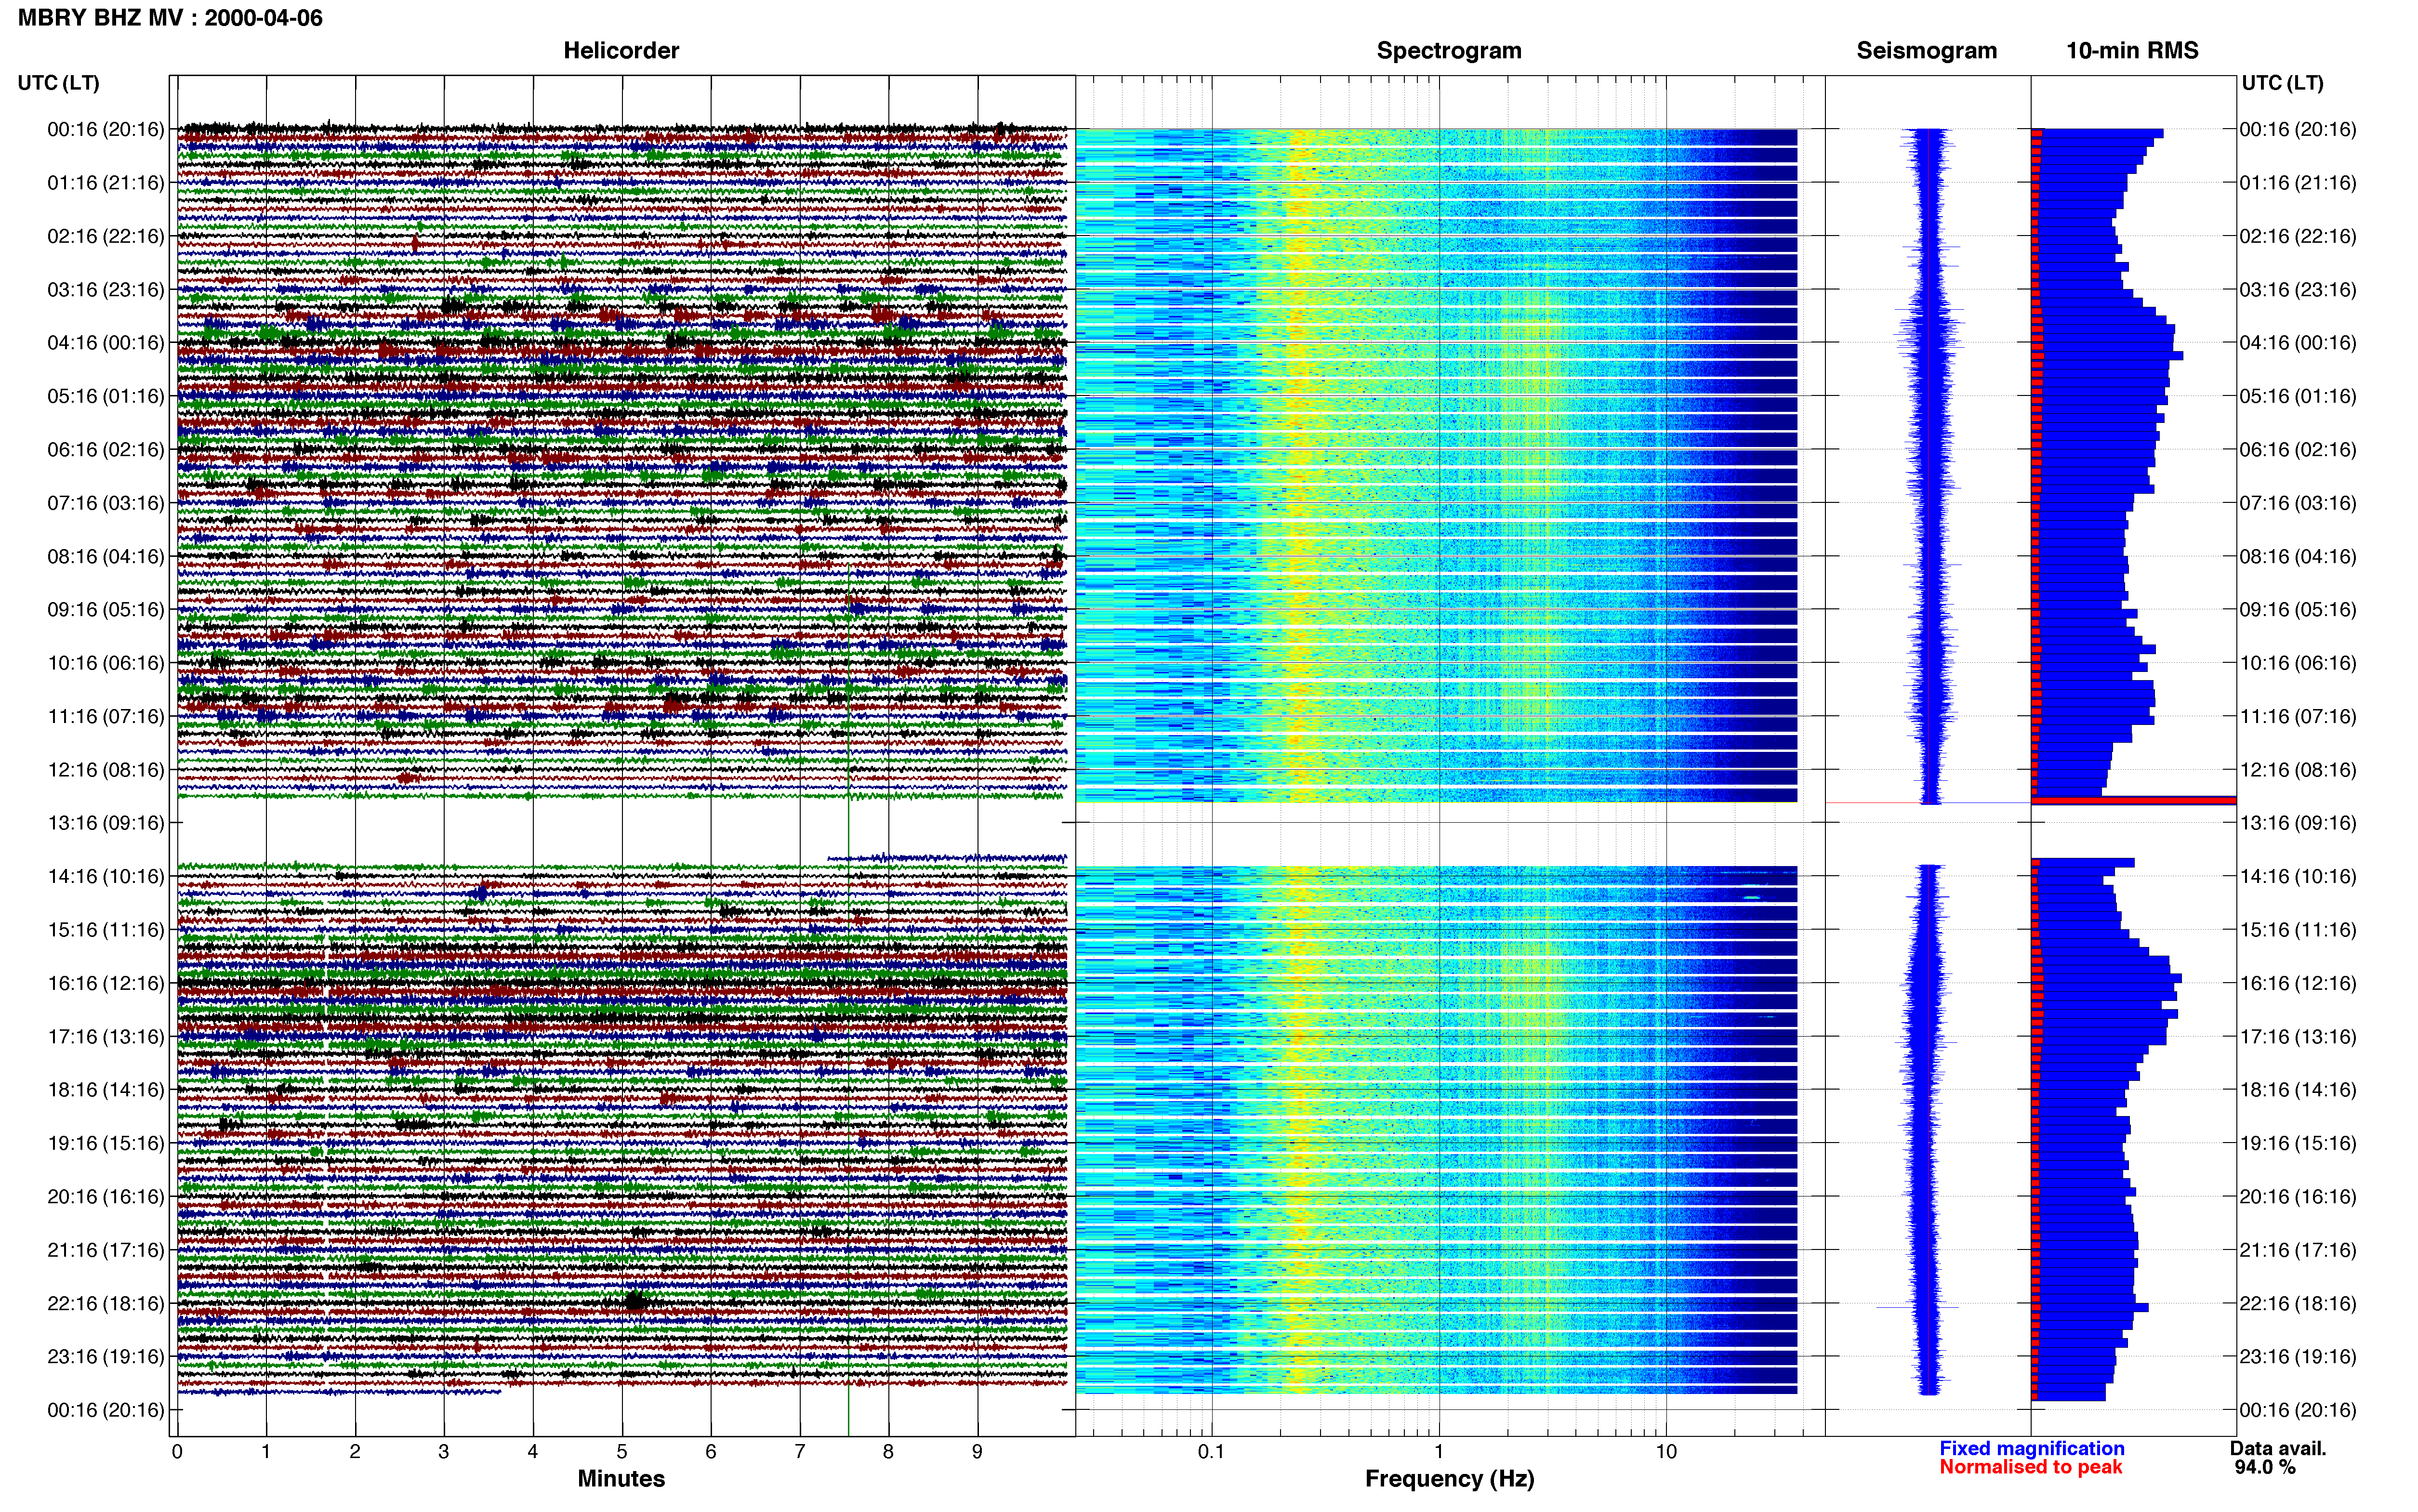This screenshot has width=2418, height=1512.
Task: Click the '0.1' tick on the Frequency axis
Action: click(x=1211, y=1452)
